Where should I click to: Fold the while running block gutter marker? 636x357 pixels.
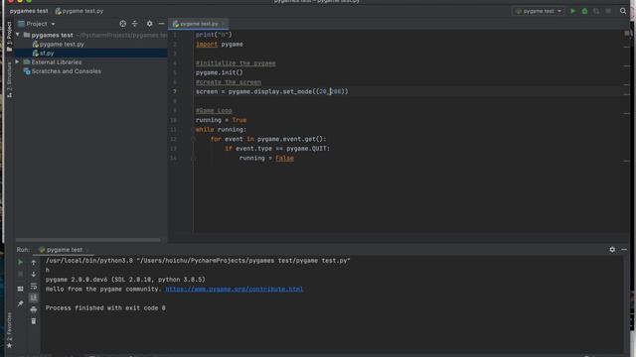[194, 130]
